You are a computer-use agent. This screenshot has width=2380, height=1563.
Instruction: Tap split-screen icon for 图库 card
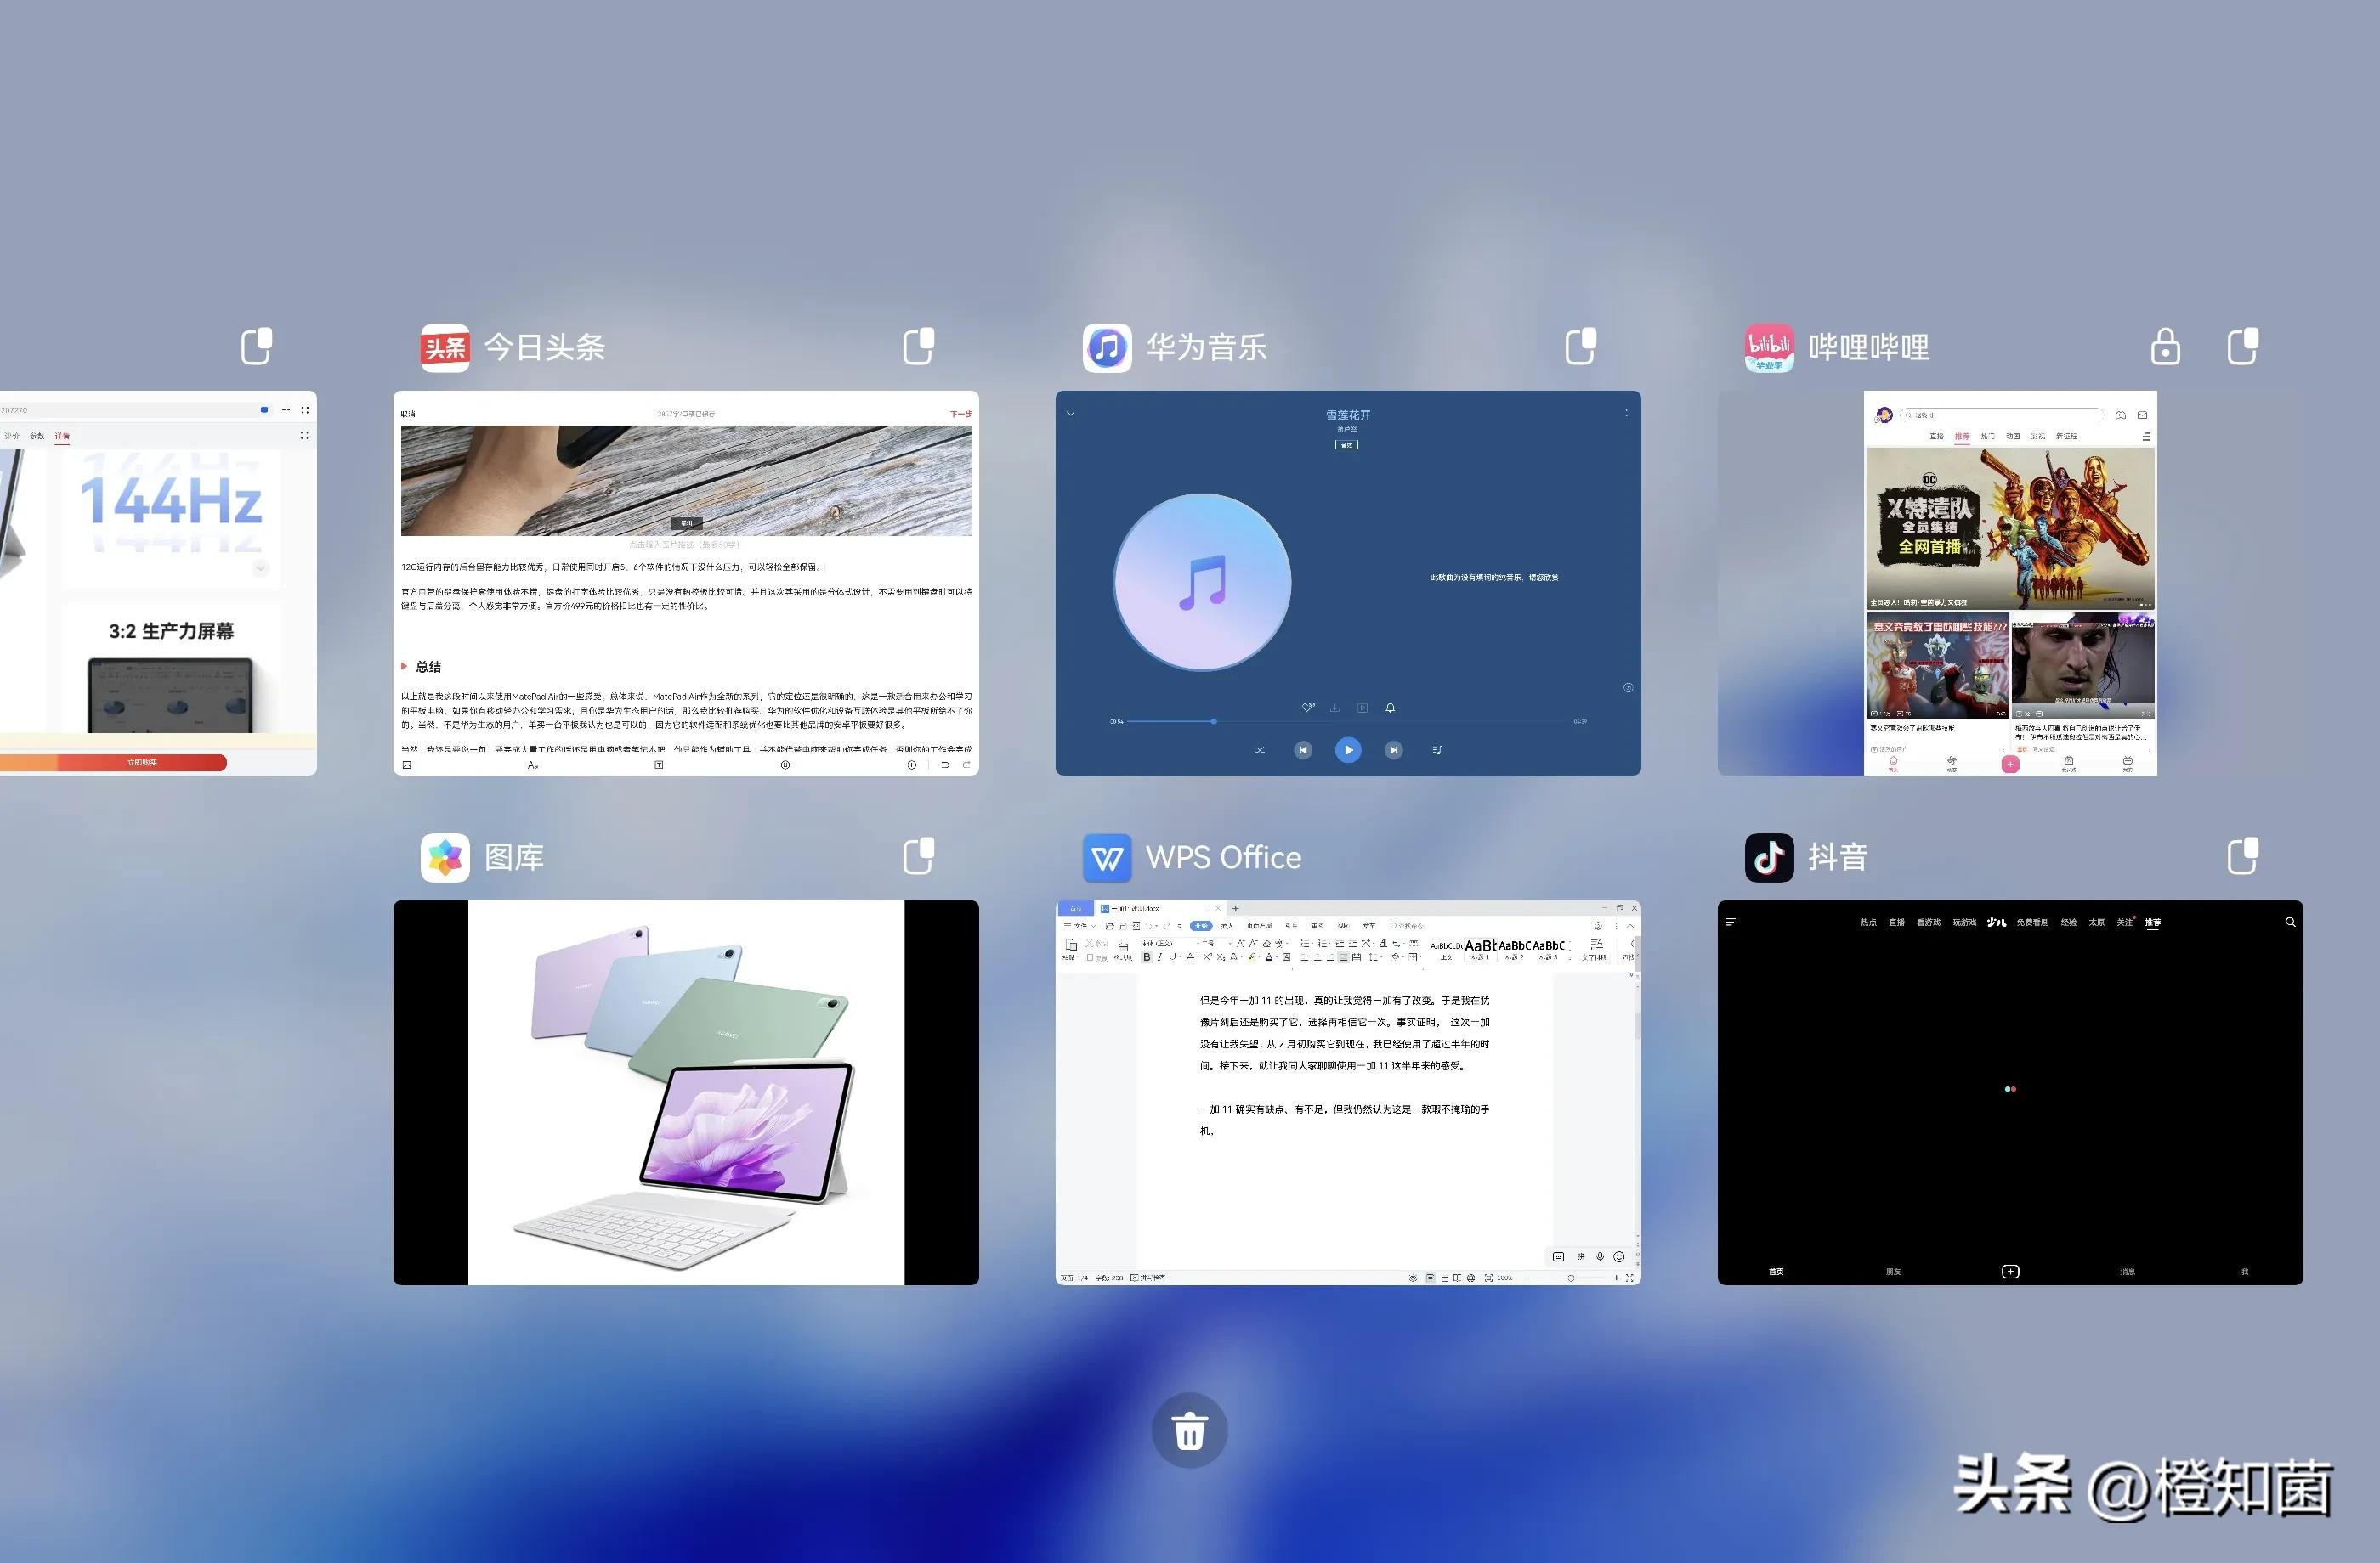(x=918, y=856)
